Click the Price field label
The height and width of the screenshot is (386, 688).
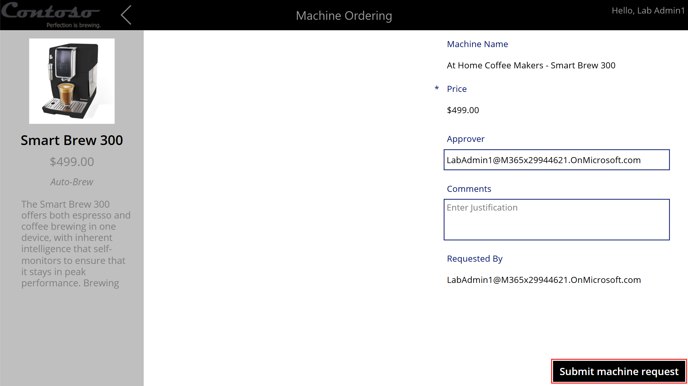(x=457, y=89)
